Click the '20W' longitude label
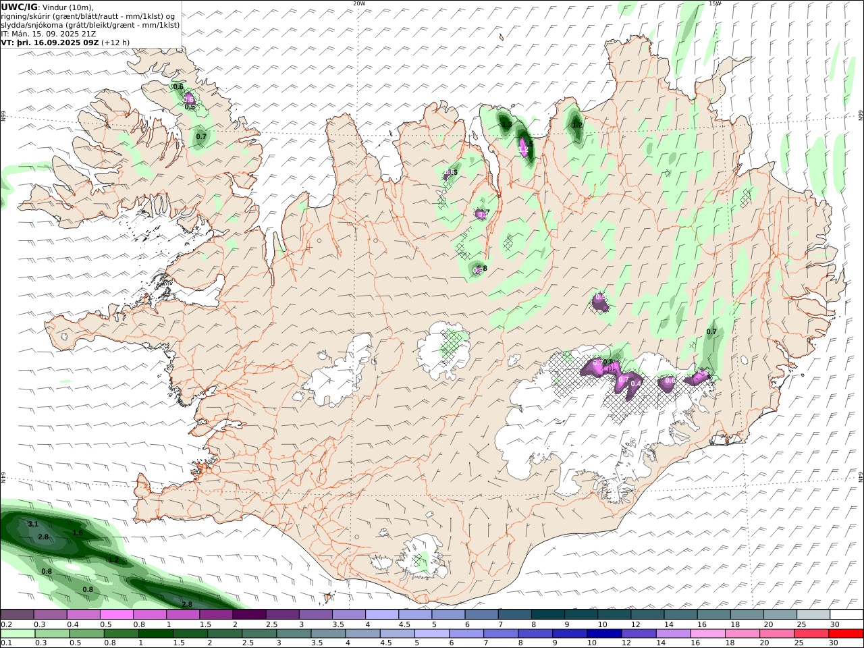The image size is (864, 648). pos(359,3)
